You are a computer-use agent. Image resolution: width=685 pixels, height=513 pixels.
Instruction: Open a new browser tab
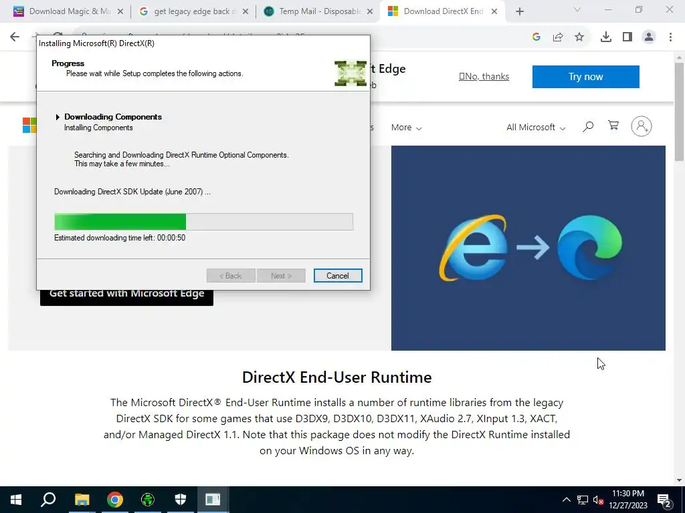point(519,11)
